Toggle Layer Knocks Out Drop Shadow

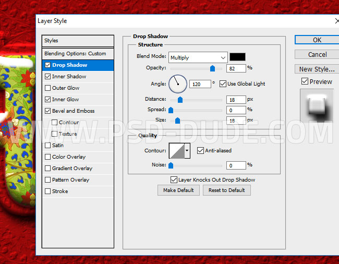[x=174, y=180]
